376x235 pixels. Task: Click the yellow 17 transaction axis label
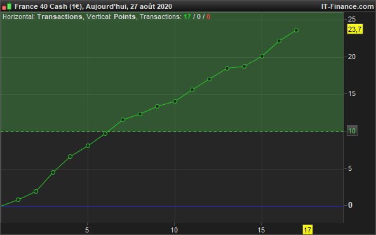(307, 230)
